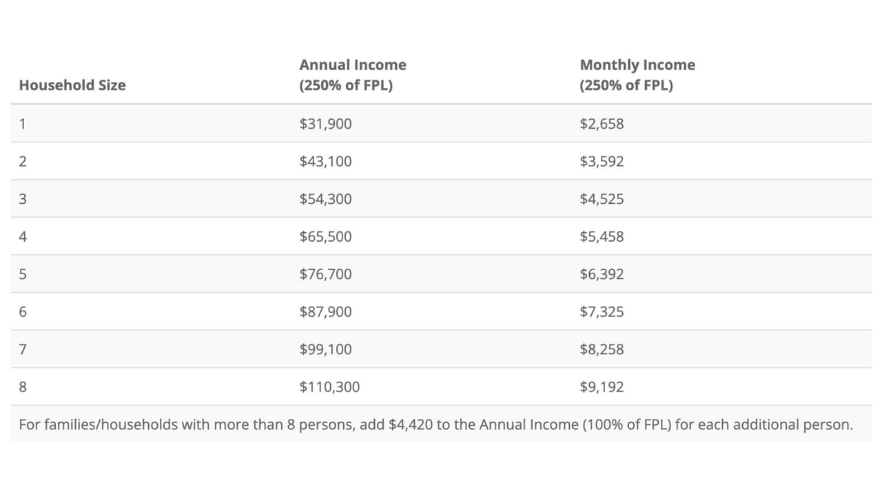Click the $9,192 monthly income value
The height and width of the screenshot is (496, 882).
click(602, 387)
